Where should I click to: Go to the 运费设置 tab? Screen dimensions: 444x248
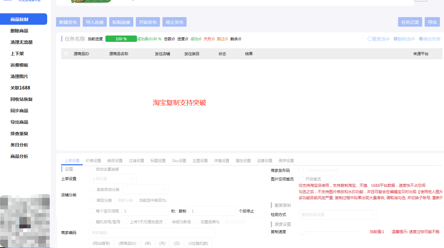coord(265,161)
